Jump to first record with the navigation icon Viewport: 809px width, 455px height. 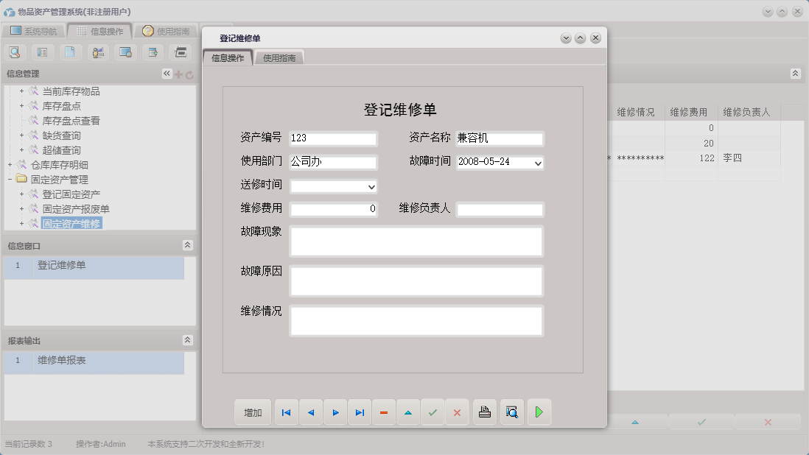(286, 412)
